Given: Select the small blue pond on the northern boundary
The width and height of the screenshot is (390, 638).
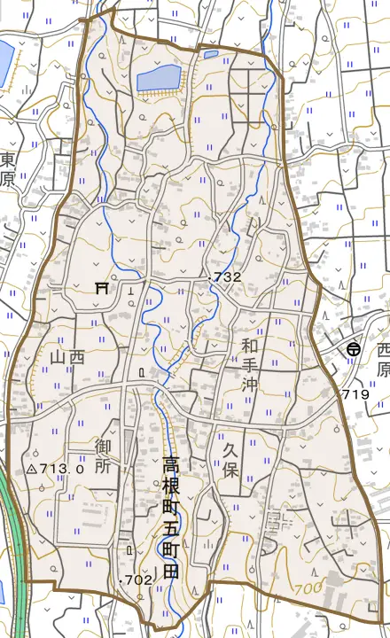Looking at the screenshot, I should click(211, 54).
